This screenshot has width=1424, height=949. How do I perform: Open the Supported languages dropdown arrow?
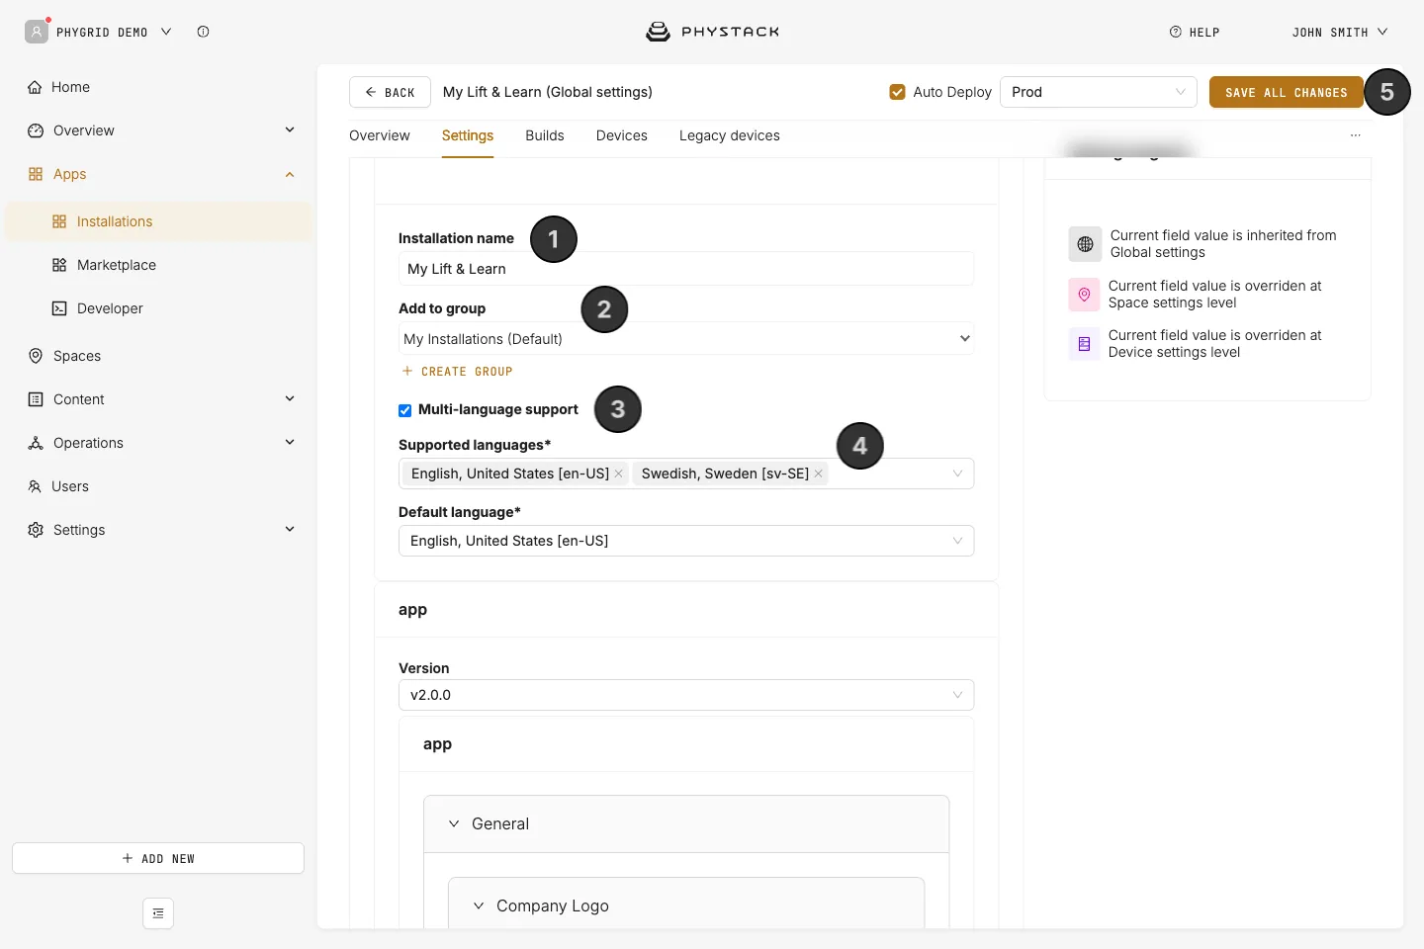(957, 474)
